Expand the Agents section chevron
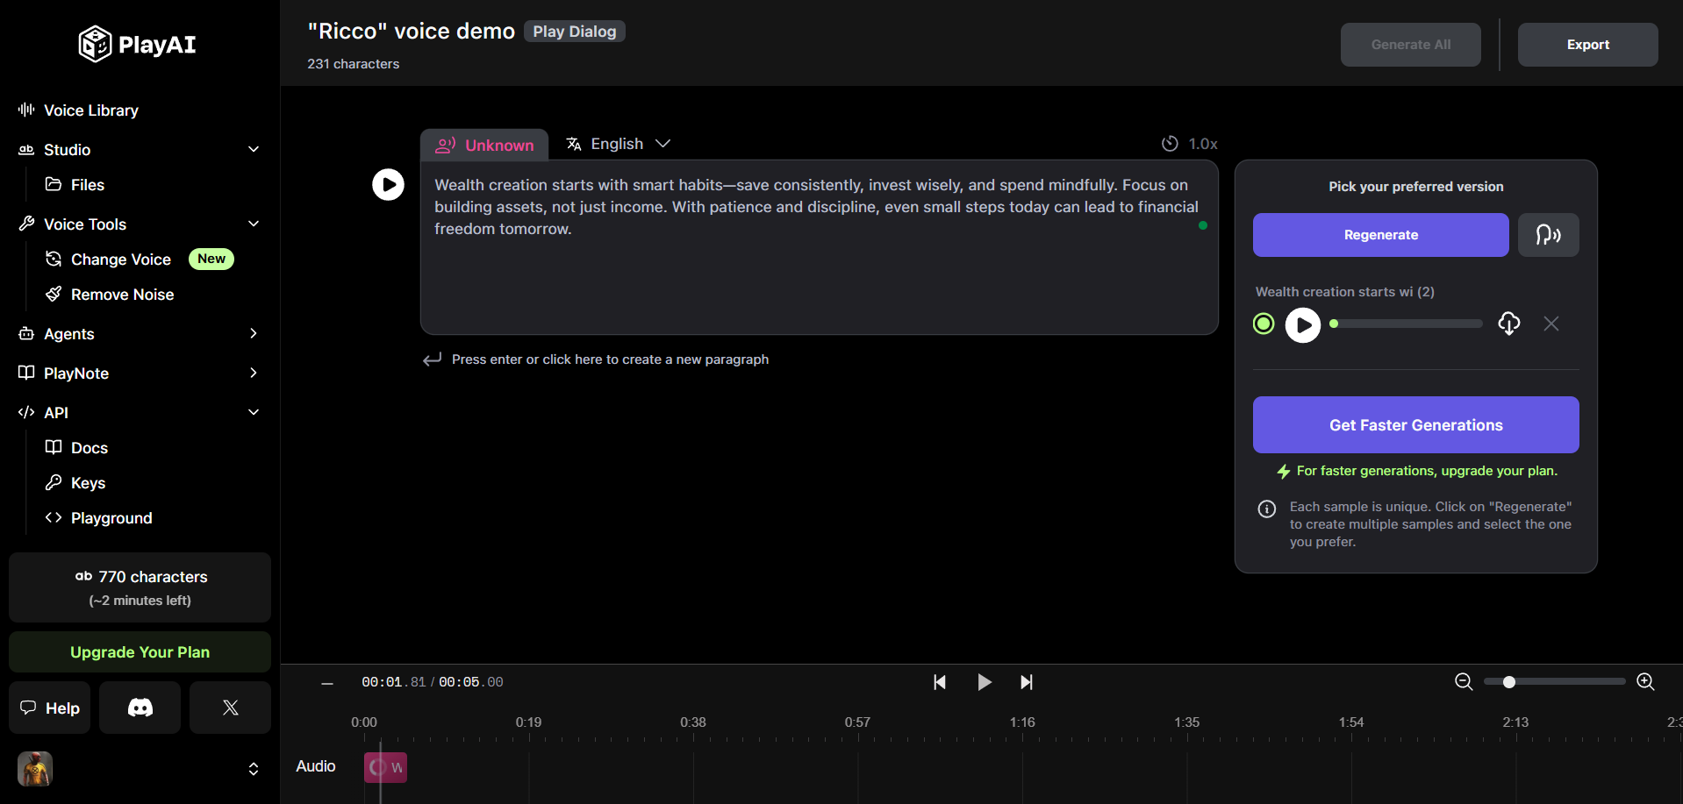The height and width of the screenshot is (804, 1683). [x=254, y=333]
